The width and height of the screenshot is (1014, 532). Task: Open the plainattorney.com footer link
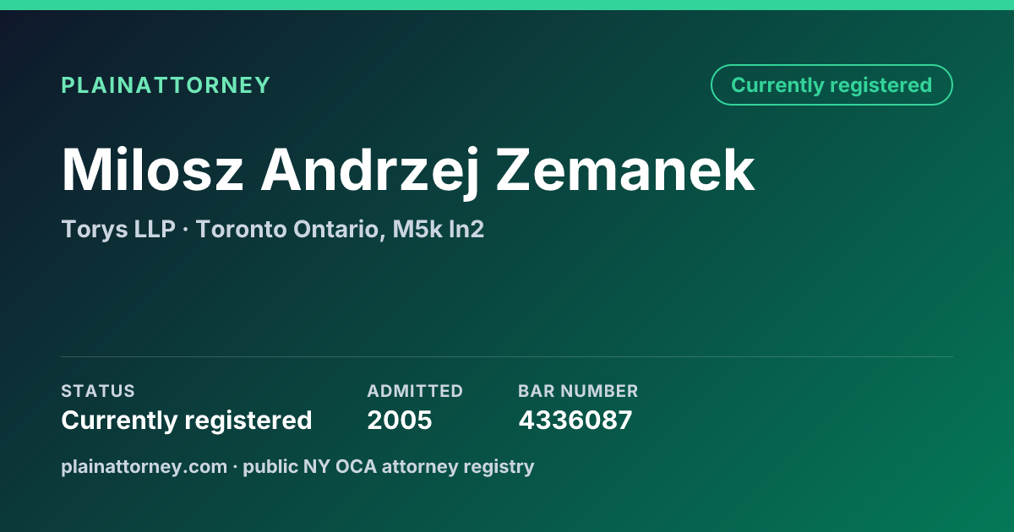144,466
